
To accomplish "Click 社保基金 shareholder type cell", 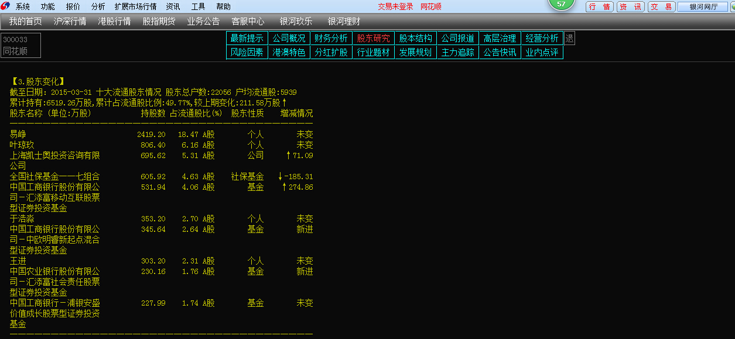I will [x=248, y=176].
